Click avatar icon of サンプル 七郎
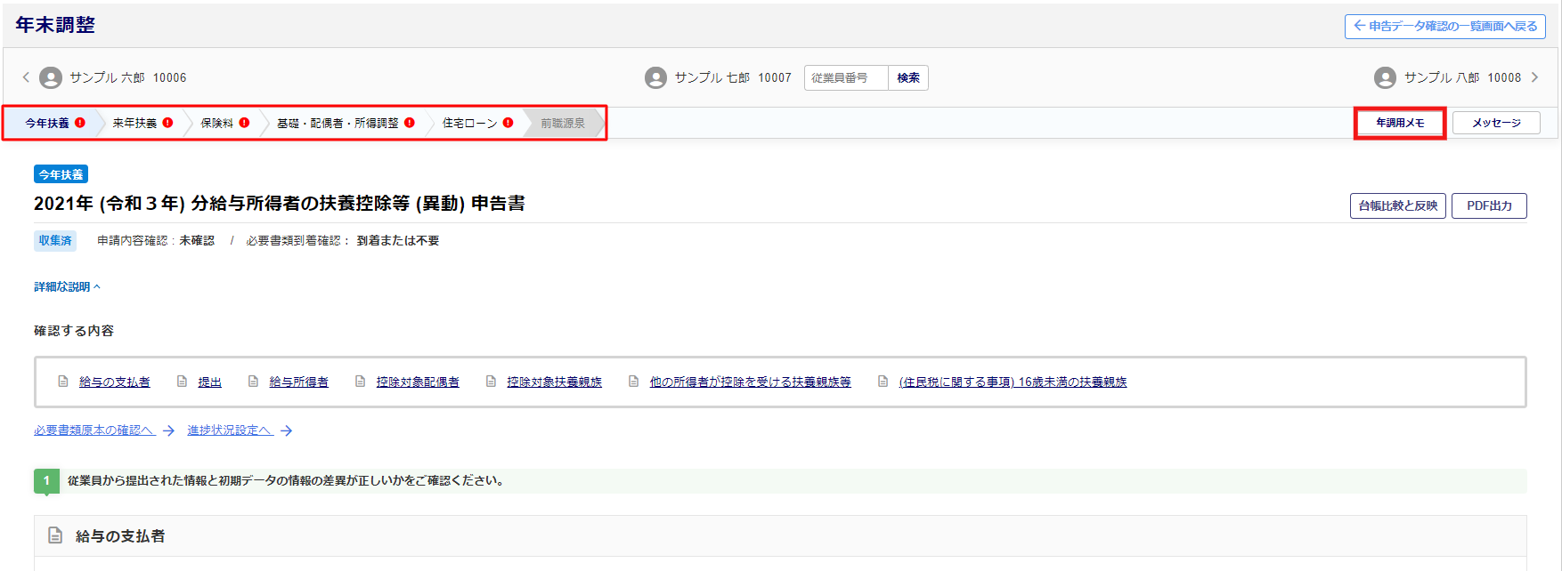Image resolution: width=1562 pixels, height=571 pixels. (x=655, y=78)
